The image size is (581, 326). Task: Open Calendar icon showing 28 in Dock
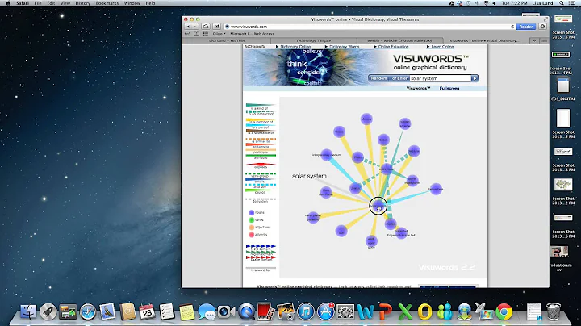click(147, 311)
